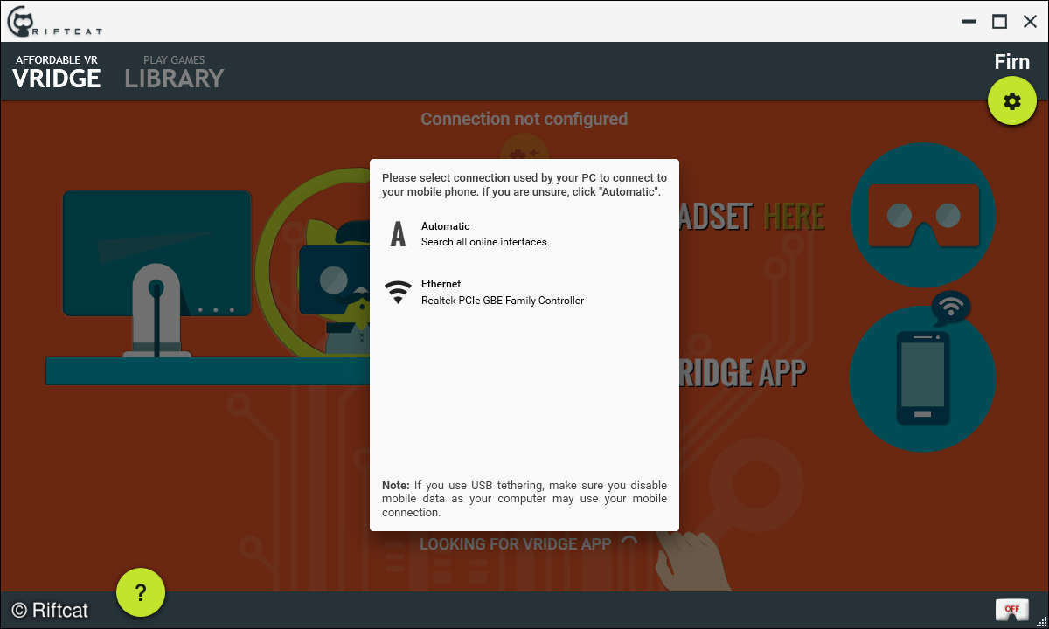1049x629 pixels.
Task: Click the "© Riftcat" copyright text
Action: tap(49, 610)
